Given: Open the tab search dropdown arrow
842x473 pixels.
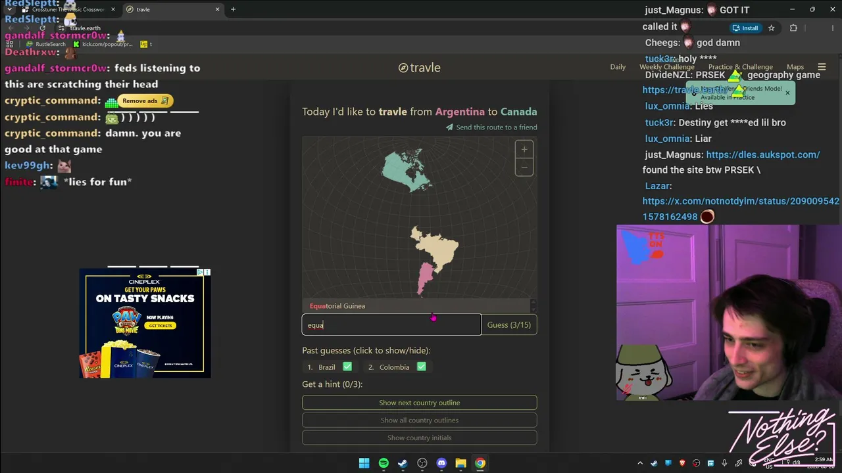Looking at the screenshot, I should tap(9, 9).
